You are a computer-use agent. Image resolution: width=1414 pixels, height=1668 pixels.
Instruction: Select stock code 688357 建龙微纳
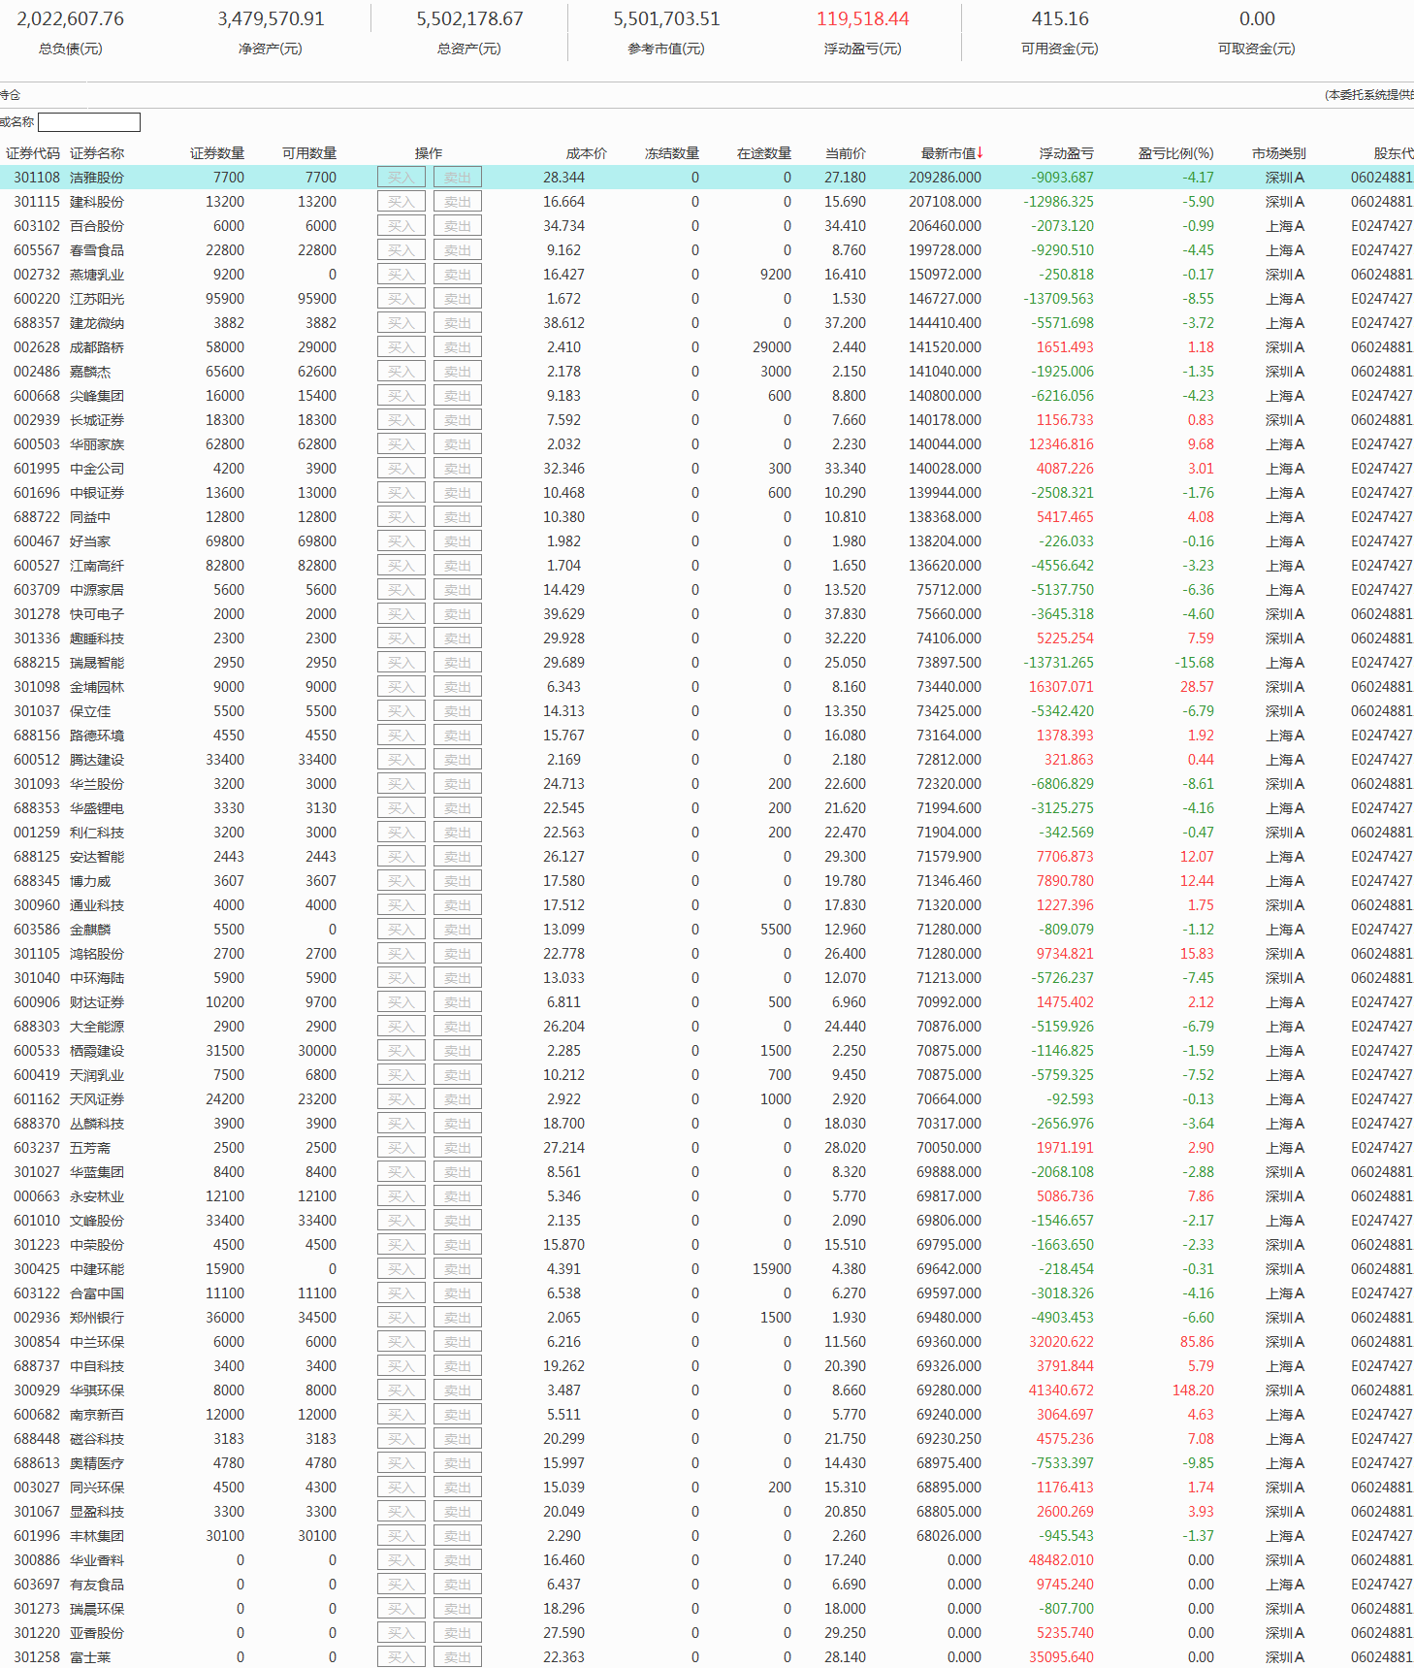point(37,323)
